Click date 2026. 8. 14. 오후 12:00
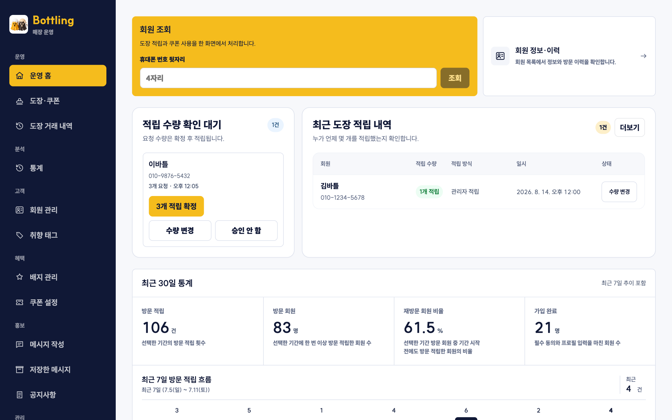672x420 pixels. [x=548, y=192]
